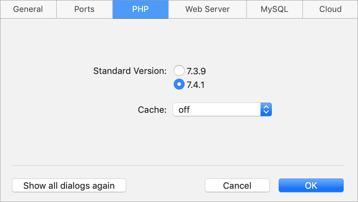Select the PHP tab
Viewport: 358px width, 202px height.
[x=141, y=9]
